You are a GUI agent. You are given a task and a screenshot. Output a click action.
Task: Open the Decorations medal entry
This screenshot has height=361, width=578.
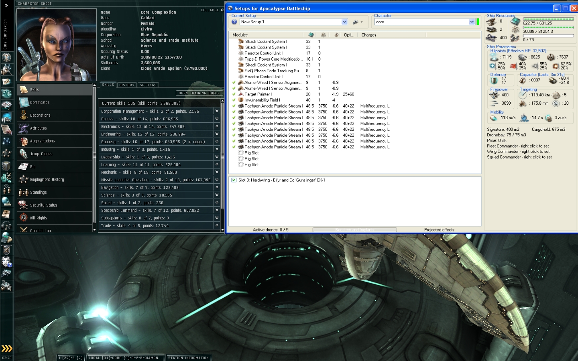click(40, 116)
